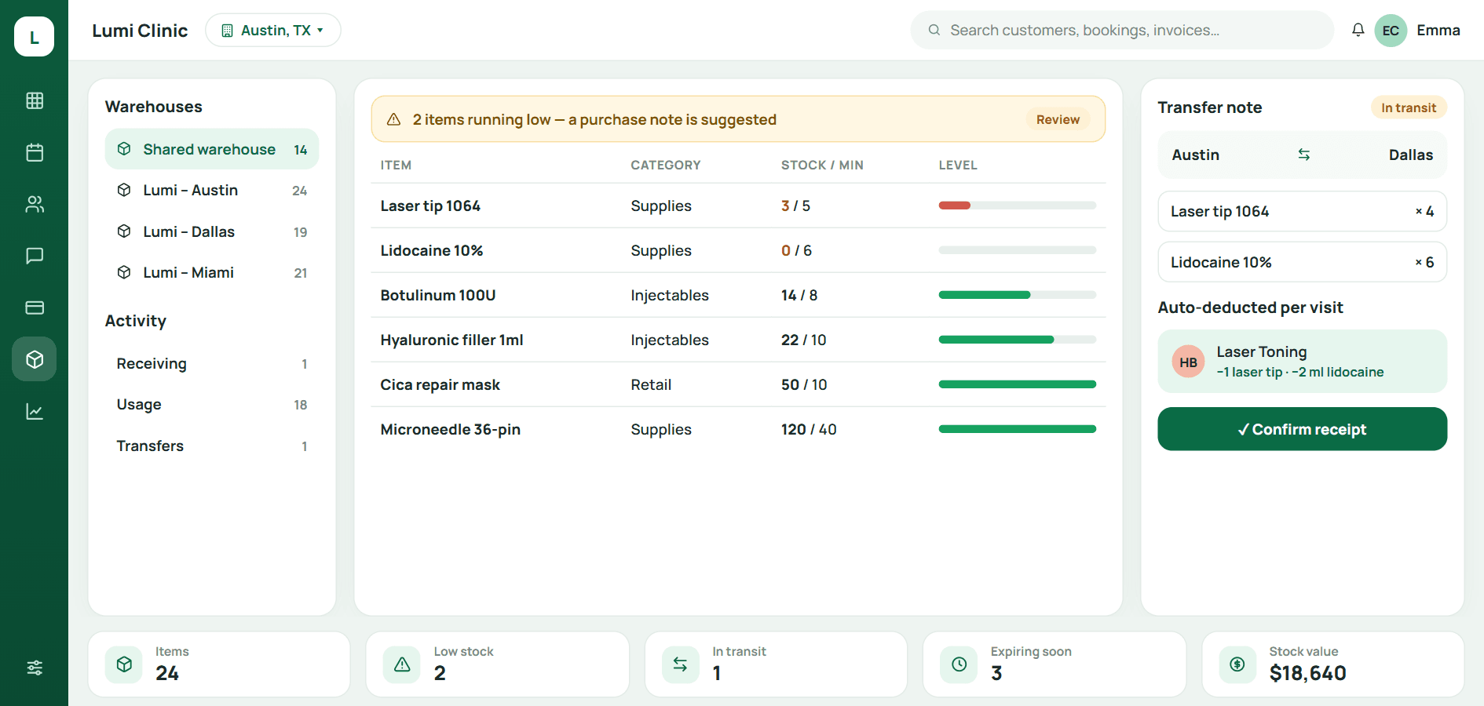Viewport: 1484px width, 706px height.
Task: Click the 0 / 6 stock value
Action: coord(796,250)
